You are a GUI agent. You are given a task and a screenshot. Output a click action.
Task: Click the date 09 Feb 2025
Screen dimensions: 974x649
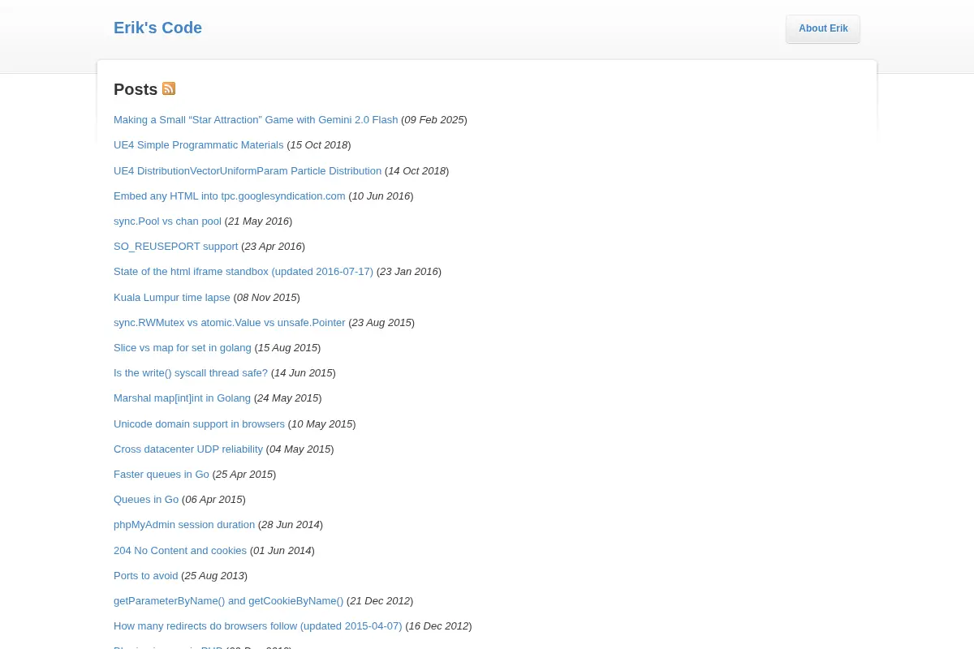click(434, 119)
